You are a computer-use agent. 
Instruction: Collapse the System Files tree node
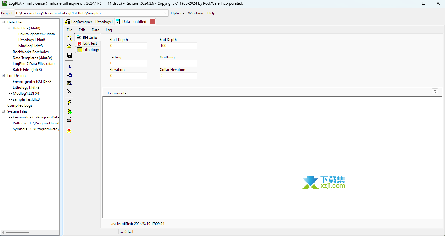pos(3,111)
